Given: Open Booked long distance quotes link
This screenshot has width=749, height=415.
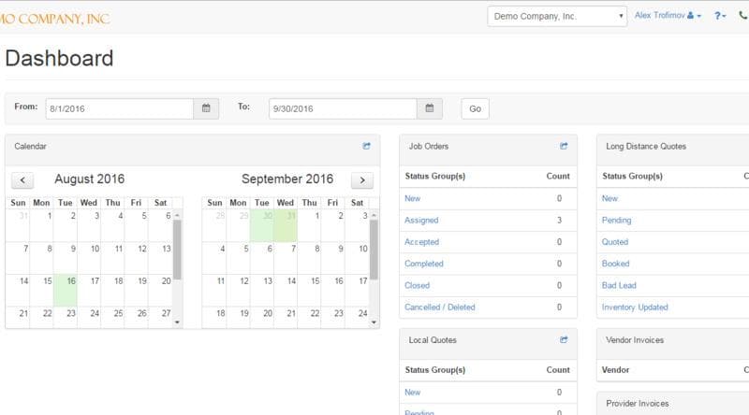Looking at the screenshot, I should [x=615, y=264].
